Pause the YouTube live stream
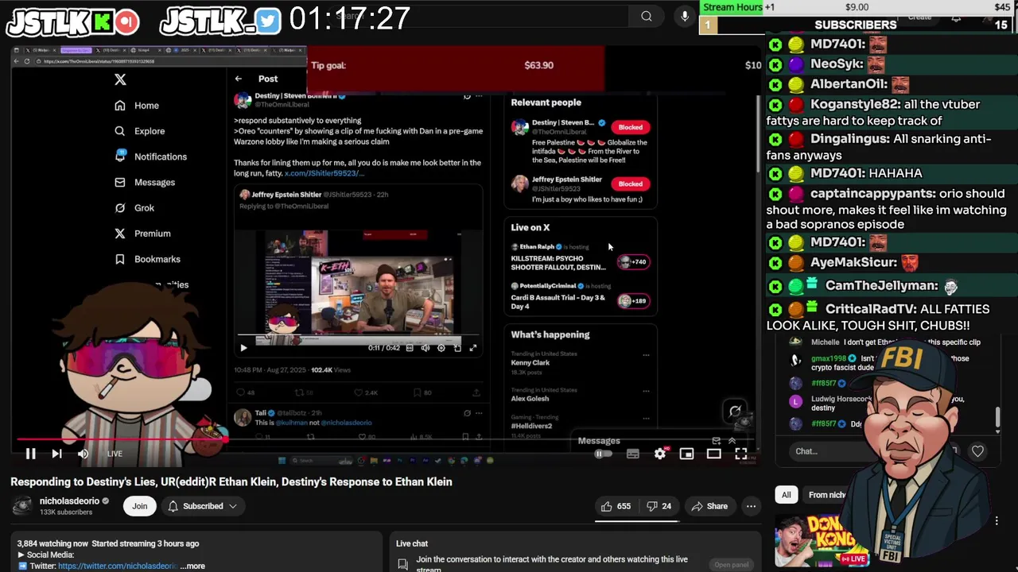 (x=30, y=454)
